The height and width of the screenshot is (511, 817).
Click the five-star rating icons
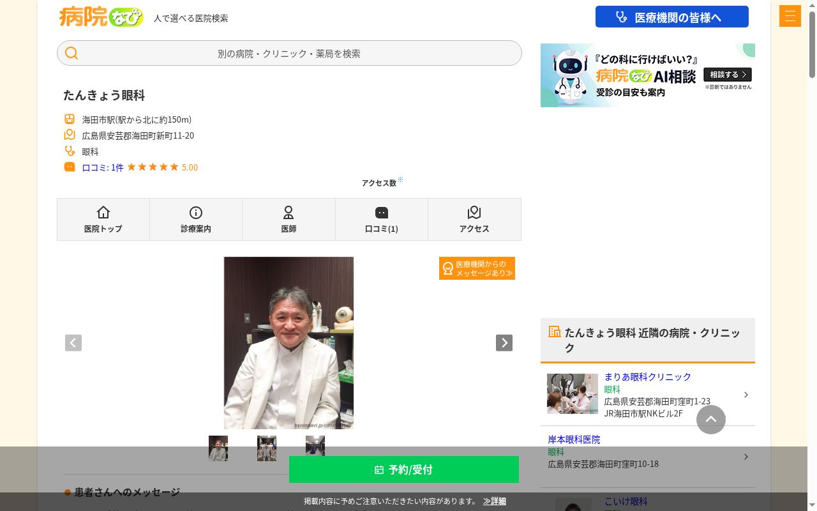coord(153,167)
